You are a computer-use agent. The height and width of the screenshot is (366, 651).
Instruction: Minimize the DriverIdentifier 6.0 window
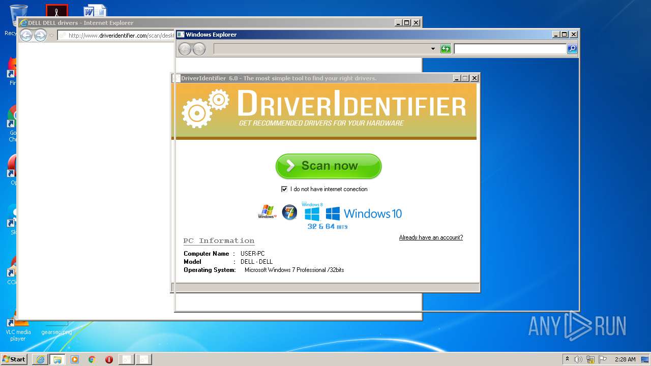click(456, 78)
